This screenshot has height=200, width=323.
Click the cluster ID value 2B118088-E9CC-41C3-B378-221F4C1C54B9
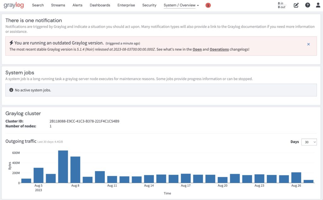[85, 121]
